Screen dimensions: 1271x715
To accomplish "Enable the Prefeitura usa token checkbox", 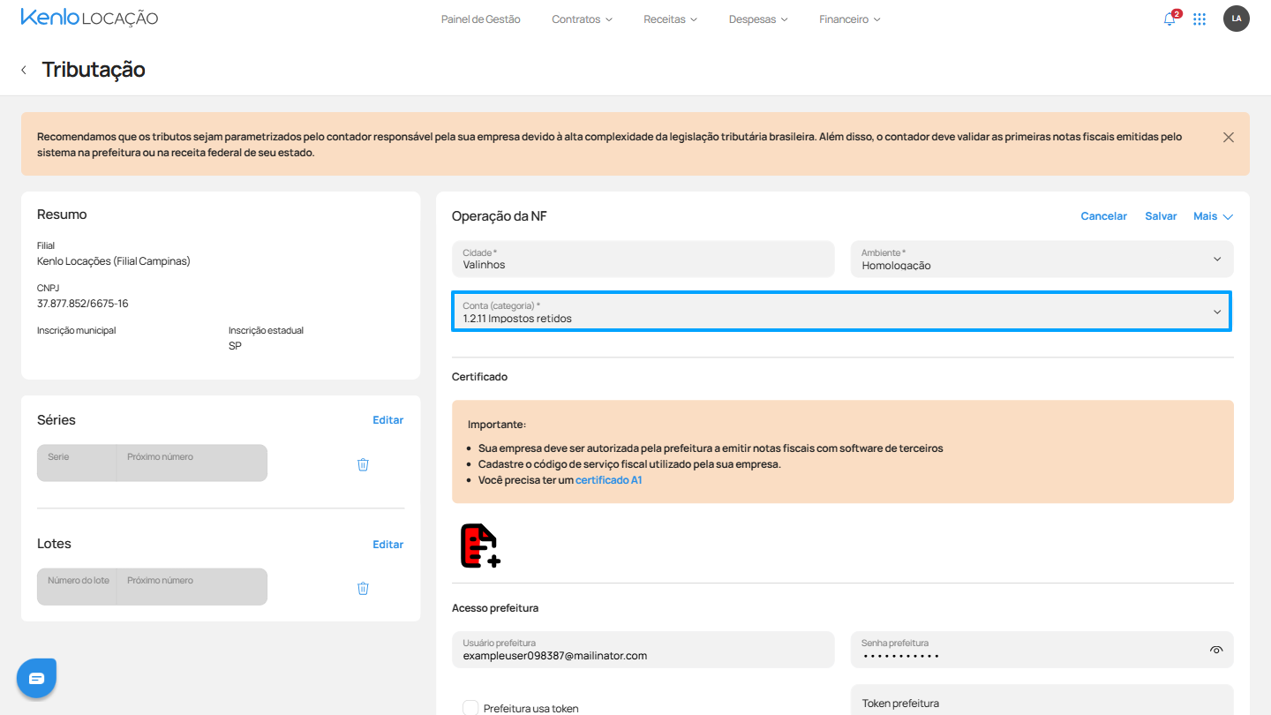I will [471, 708].
